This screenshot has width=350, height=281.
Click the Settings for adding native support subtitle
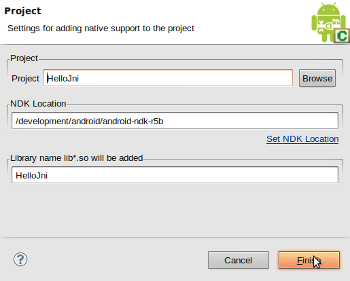tap(101, 29)
